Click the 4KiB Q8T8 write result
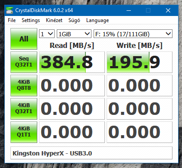 pyautogui.click(x=140, y=86)
